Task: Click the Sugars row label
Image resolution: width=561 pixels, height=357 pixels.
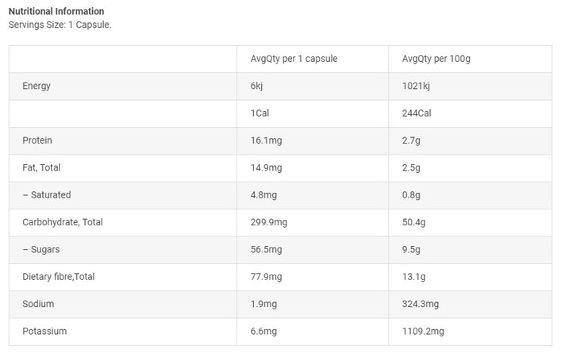Action: point(41,249)
